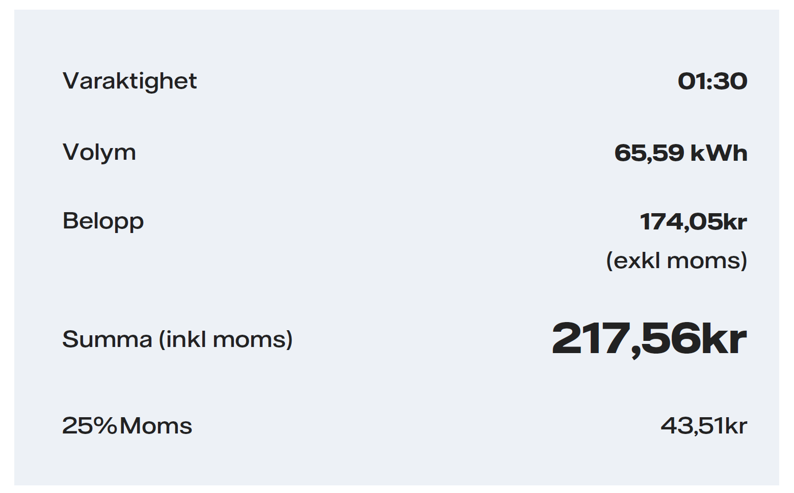
Task: Click the kr suffix of total 217,56
Action: (725, 339)
